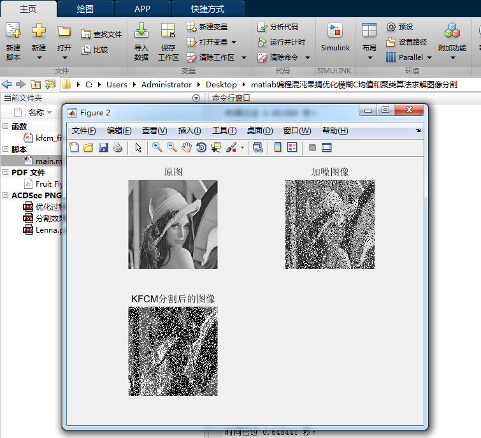Open the 编辑(E) menu in Figure 2

(119, 131)
